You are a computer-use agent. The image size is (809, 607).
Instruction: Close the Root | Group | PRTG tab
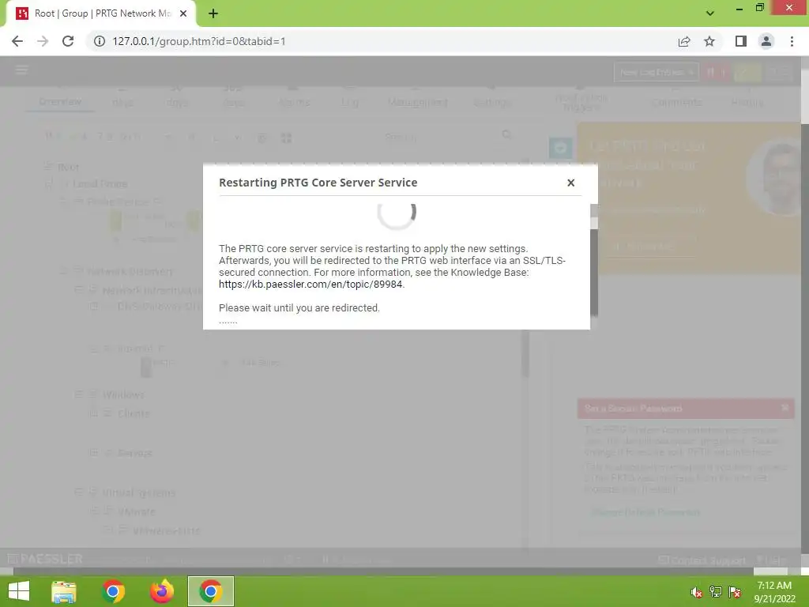pos(183,13)
